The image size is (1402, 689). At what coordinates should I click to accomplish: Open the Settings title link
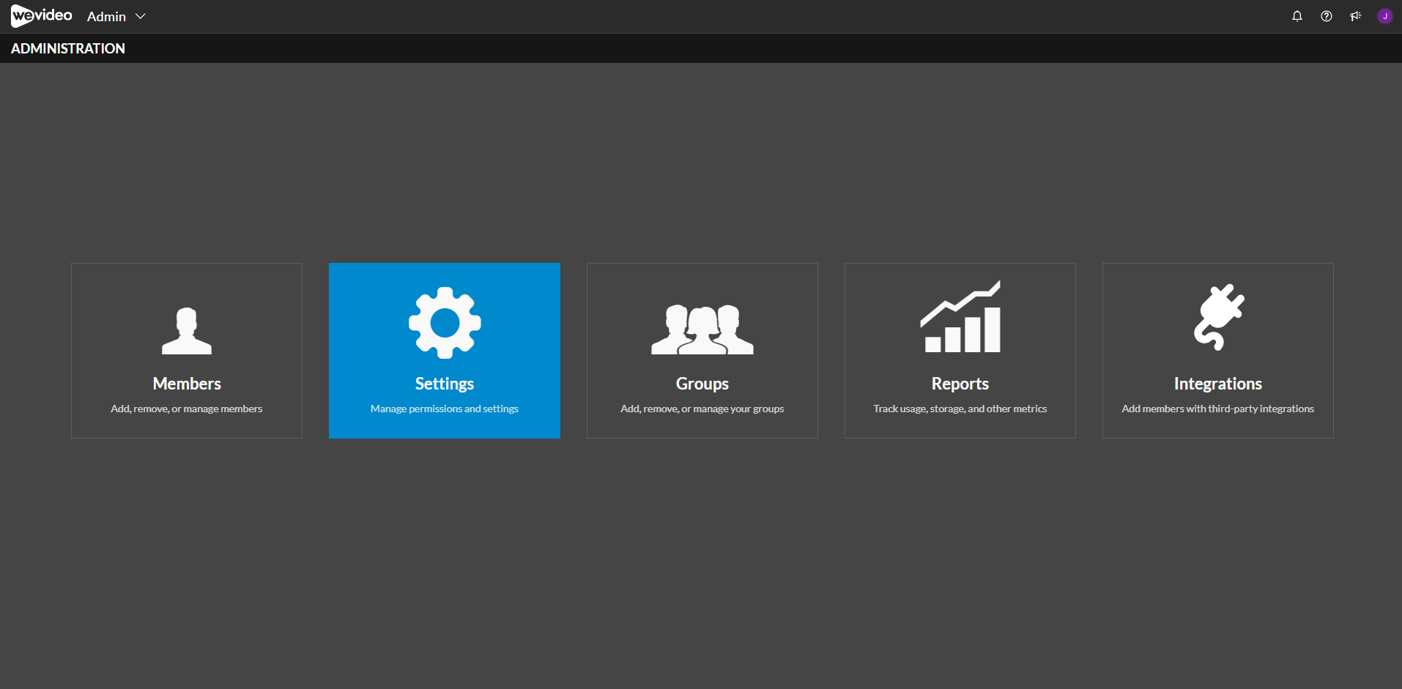click(x=445, y=384)
